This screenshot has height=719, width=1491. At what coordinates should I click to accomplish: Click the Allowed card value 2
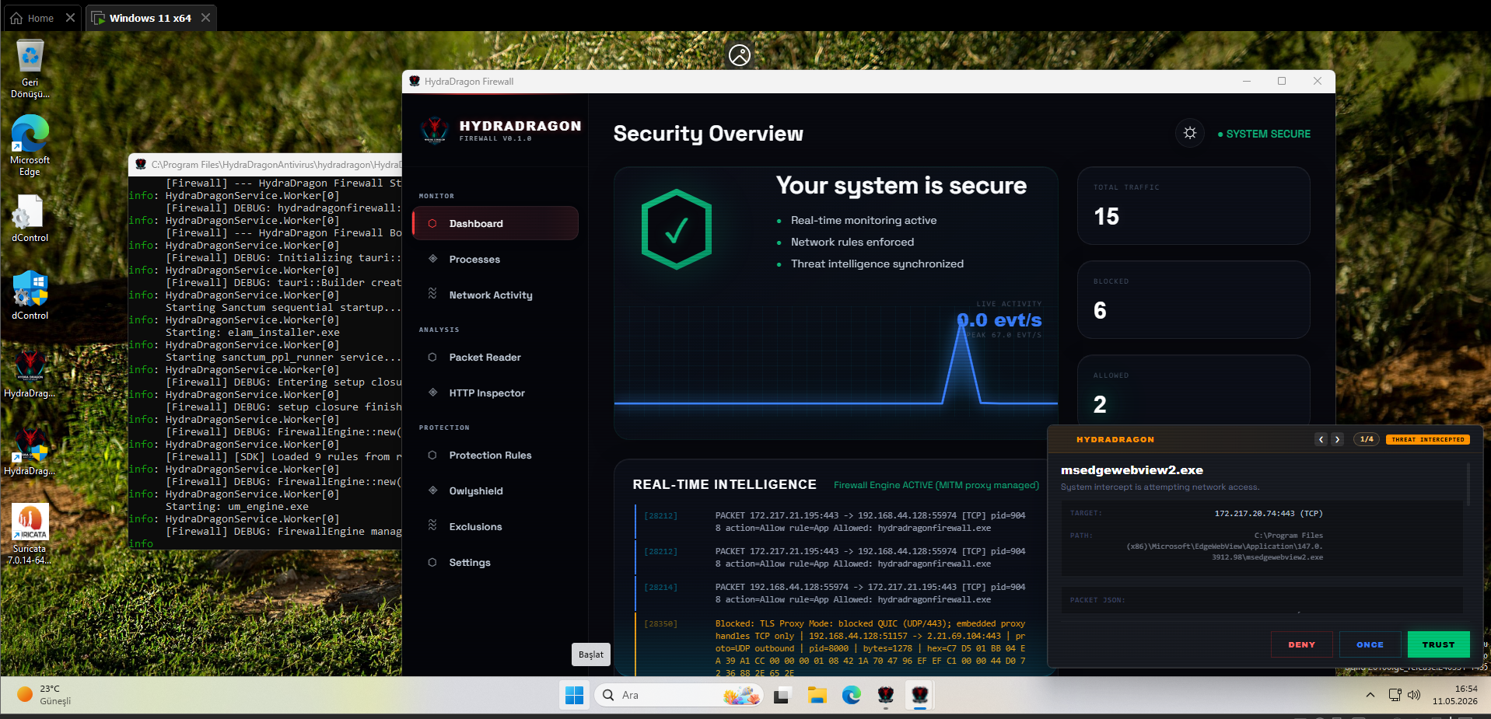pyautogui.click(x=1100, y=404)
